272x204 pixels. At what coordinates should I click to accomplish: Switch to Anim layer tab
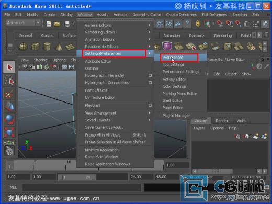point(241,121)
